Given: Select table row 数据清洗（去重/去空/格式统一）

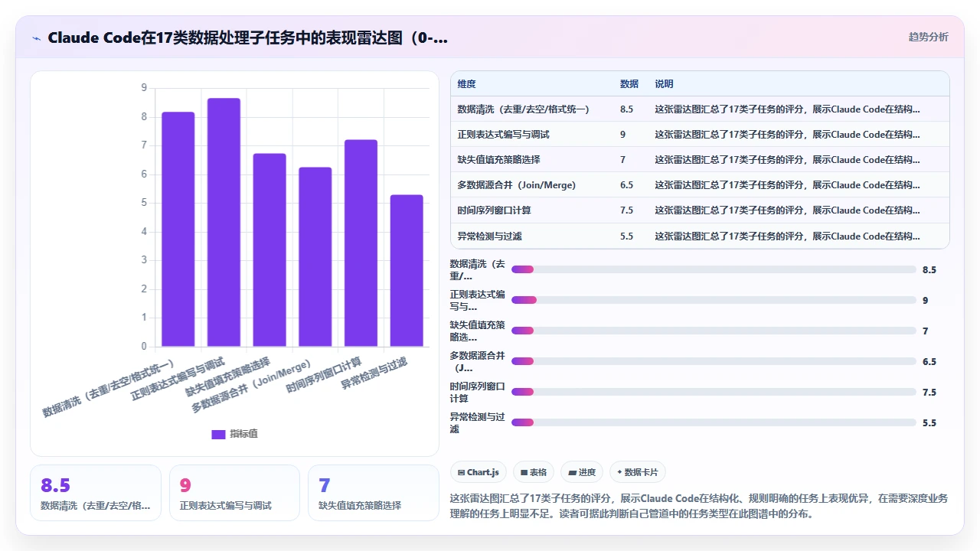Looking at the screenshot, I should [700, 109].
